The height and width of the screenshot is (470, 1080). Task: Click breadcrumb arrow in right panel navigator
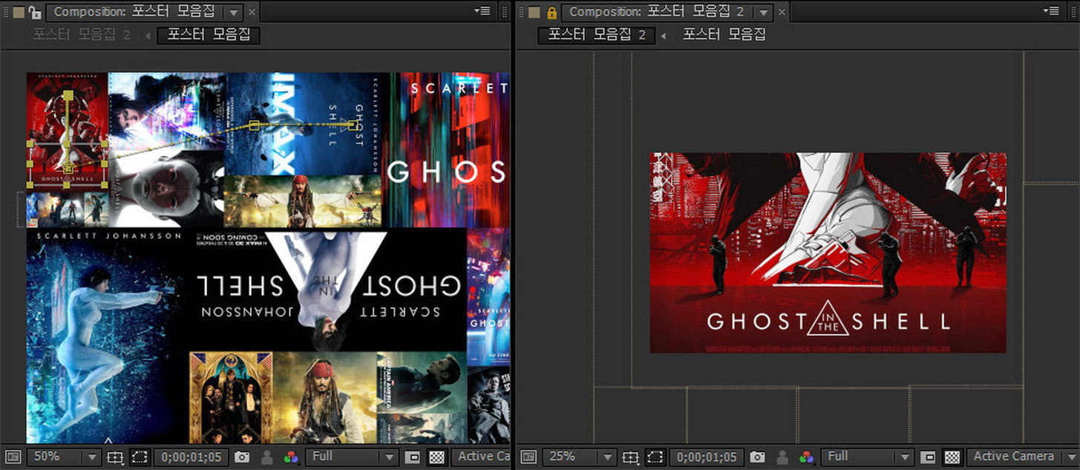pyautogui.click(x=663, y=36)
